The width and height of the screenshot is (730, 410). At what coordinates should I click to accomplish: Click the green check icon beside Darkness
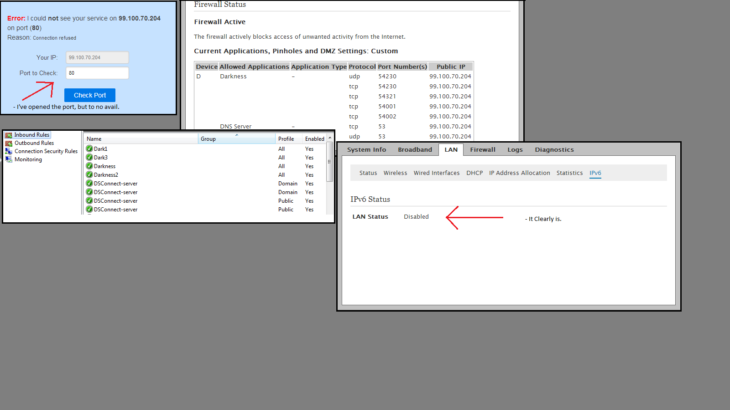coord(89,166)
